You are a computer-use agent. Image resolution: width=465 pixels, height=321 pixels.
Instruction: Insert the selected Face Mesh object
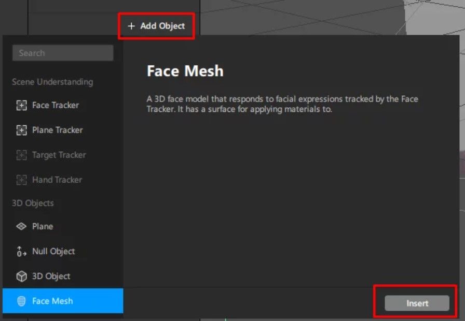(417, 303)
